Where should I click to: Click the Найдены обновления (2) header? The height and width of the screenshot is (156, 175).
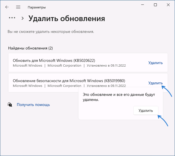(31, 48)
